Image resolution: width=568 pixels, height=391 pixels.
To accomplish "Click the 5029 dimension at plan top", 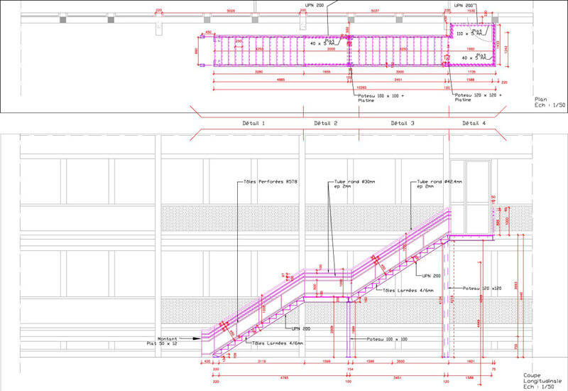I will tap(231, 11).
